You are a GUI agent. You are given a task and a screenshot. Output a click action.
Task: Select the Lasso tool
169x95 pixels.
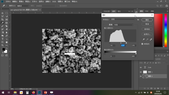2,16
